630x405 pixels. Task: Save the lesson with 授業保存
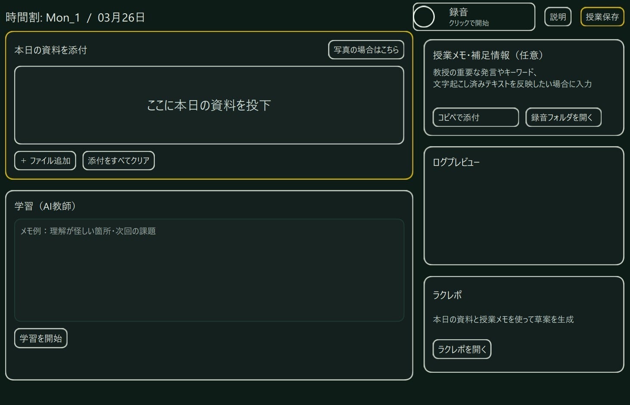pos(602,17)
